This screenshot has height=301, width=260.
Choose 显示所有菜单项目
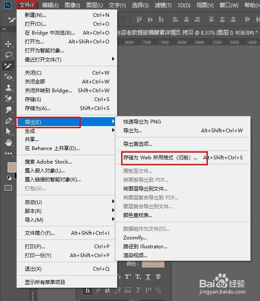click(67, 282)
